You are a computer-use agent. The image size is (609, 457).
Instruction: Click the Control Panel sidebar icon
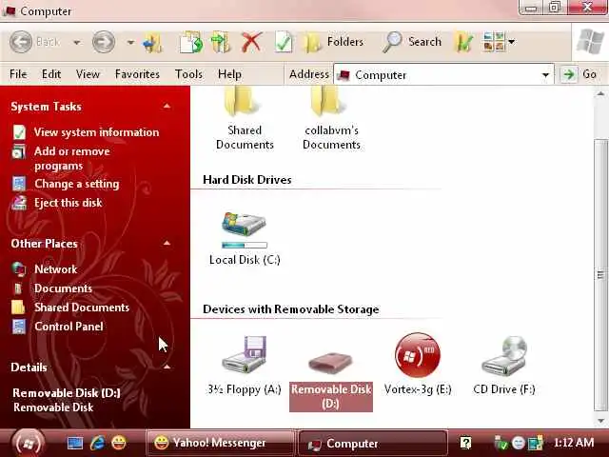point(19,327)
